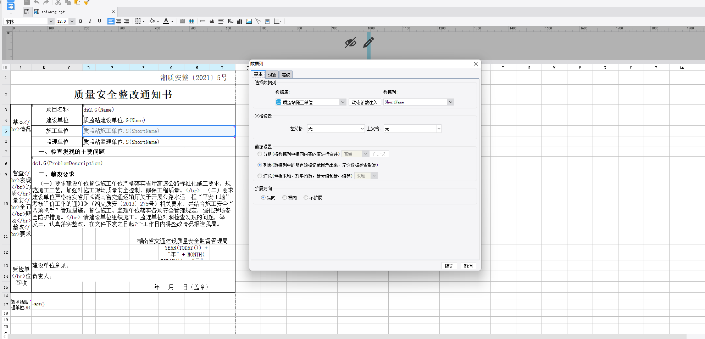The height and width of the screenshot is (339, 705).
Task: Insert plain text element (ab)
Action: pos(212,21)
